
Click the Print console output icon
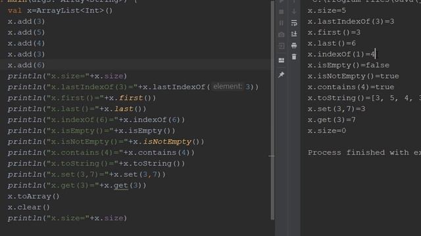click(x=294, y=45)
